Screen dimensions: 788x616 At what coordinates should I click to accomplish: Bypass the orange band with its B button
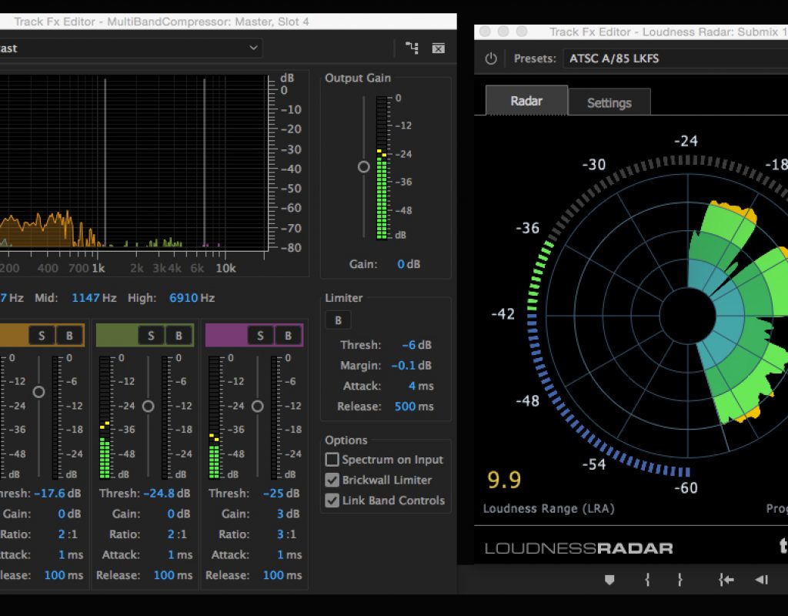pyautogui.click(x=69, y=336)
